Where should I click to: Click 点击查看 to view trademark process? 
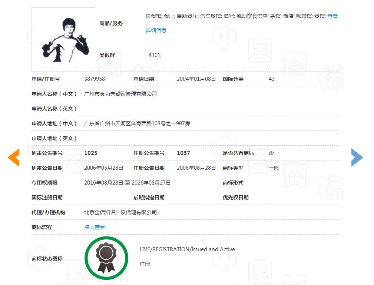tap(95, 227)
